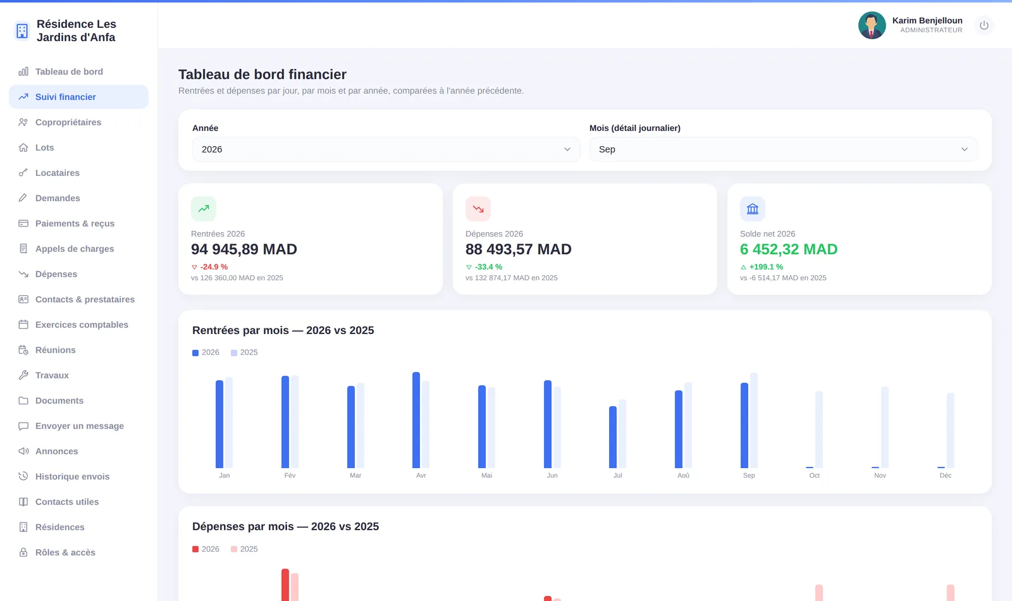Click the Travaux wrench icon
Screen dimensions: 1012x601
(x=23, y=375)
